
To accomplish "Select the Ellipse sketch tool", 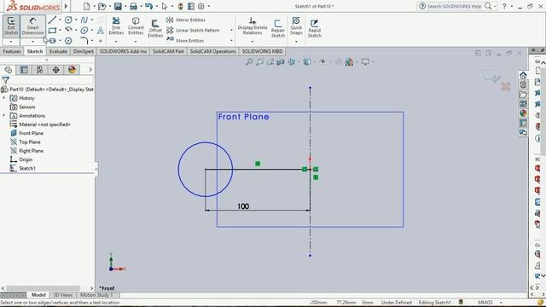I will click(x=84, y=31).
